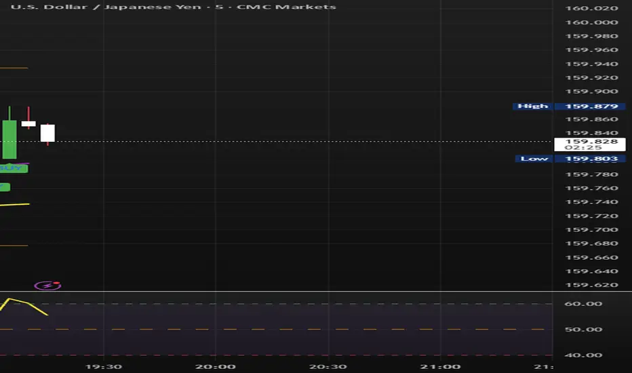Click the 20:00 time axis label
Image resolution: width=632 pixels, height=373 pixels.
click(x=216, y=367)
